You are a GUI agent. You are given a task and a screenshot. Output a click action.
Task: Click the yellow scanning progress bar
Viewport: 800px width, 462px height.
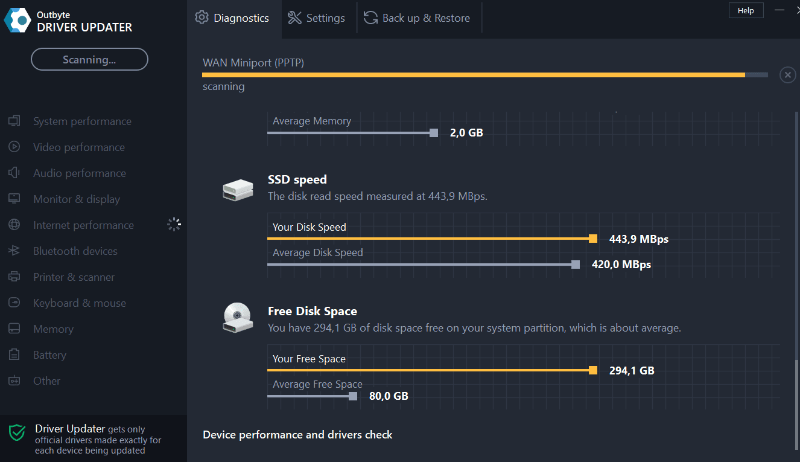click(474, 75)
